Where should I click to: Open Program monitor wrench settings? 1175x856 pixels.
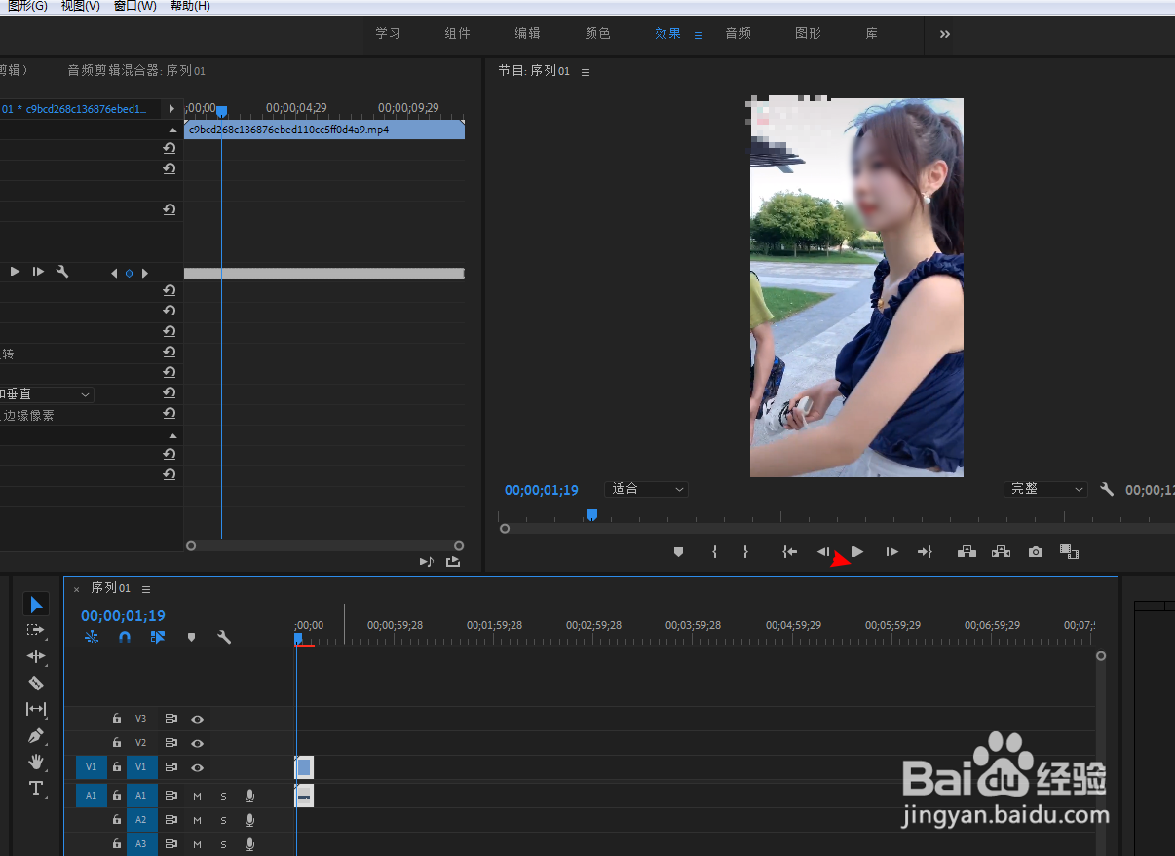pos(1107,489)
